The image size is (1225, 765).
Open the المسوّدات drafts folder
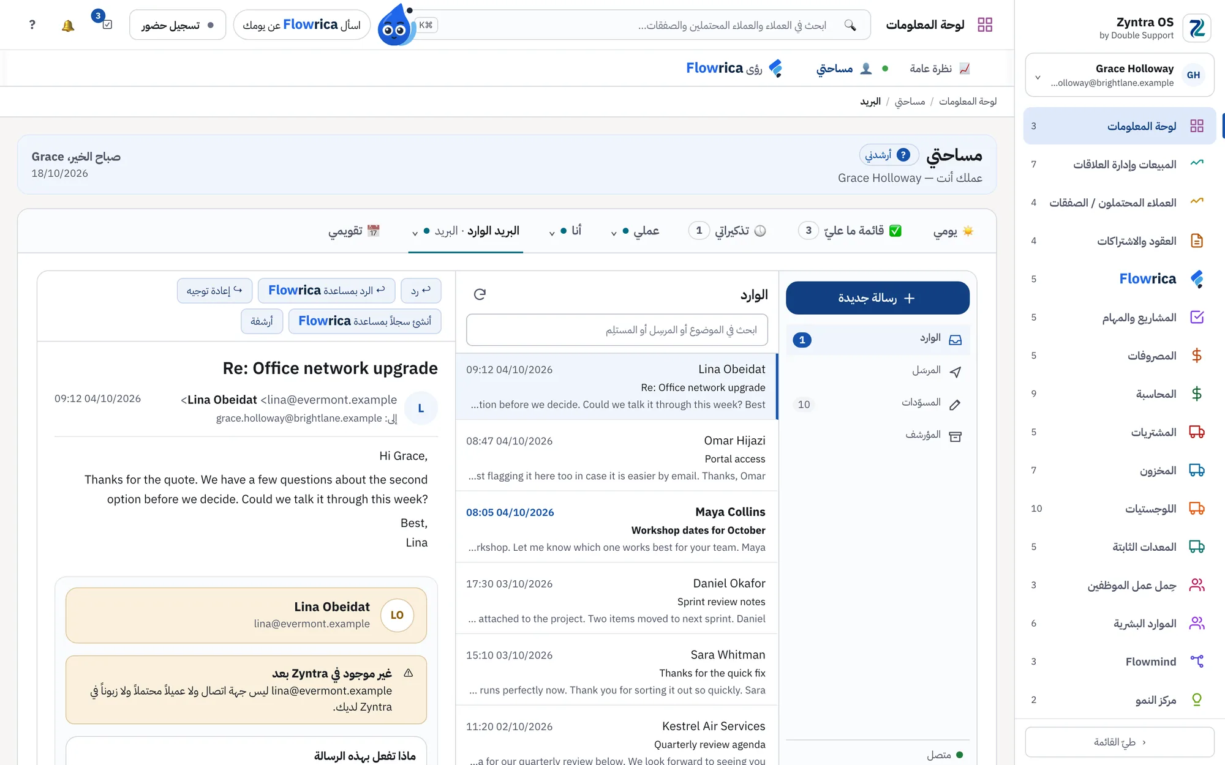pos(878,403)
